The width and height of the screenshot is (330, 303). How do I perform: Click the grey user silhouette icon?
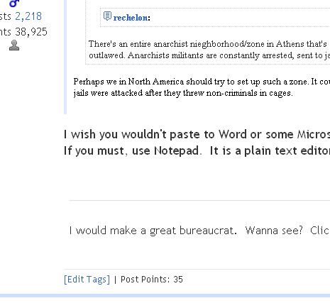14,45
